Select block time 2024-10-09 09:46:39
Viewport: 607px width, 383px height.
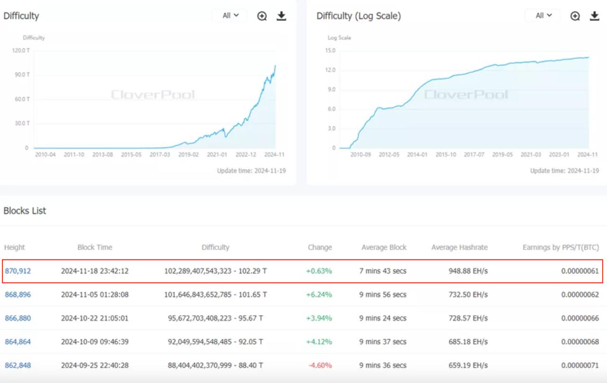click(95, 341)
